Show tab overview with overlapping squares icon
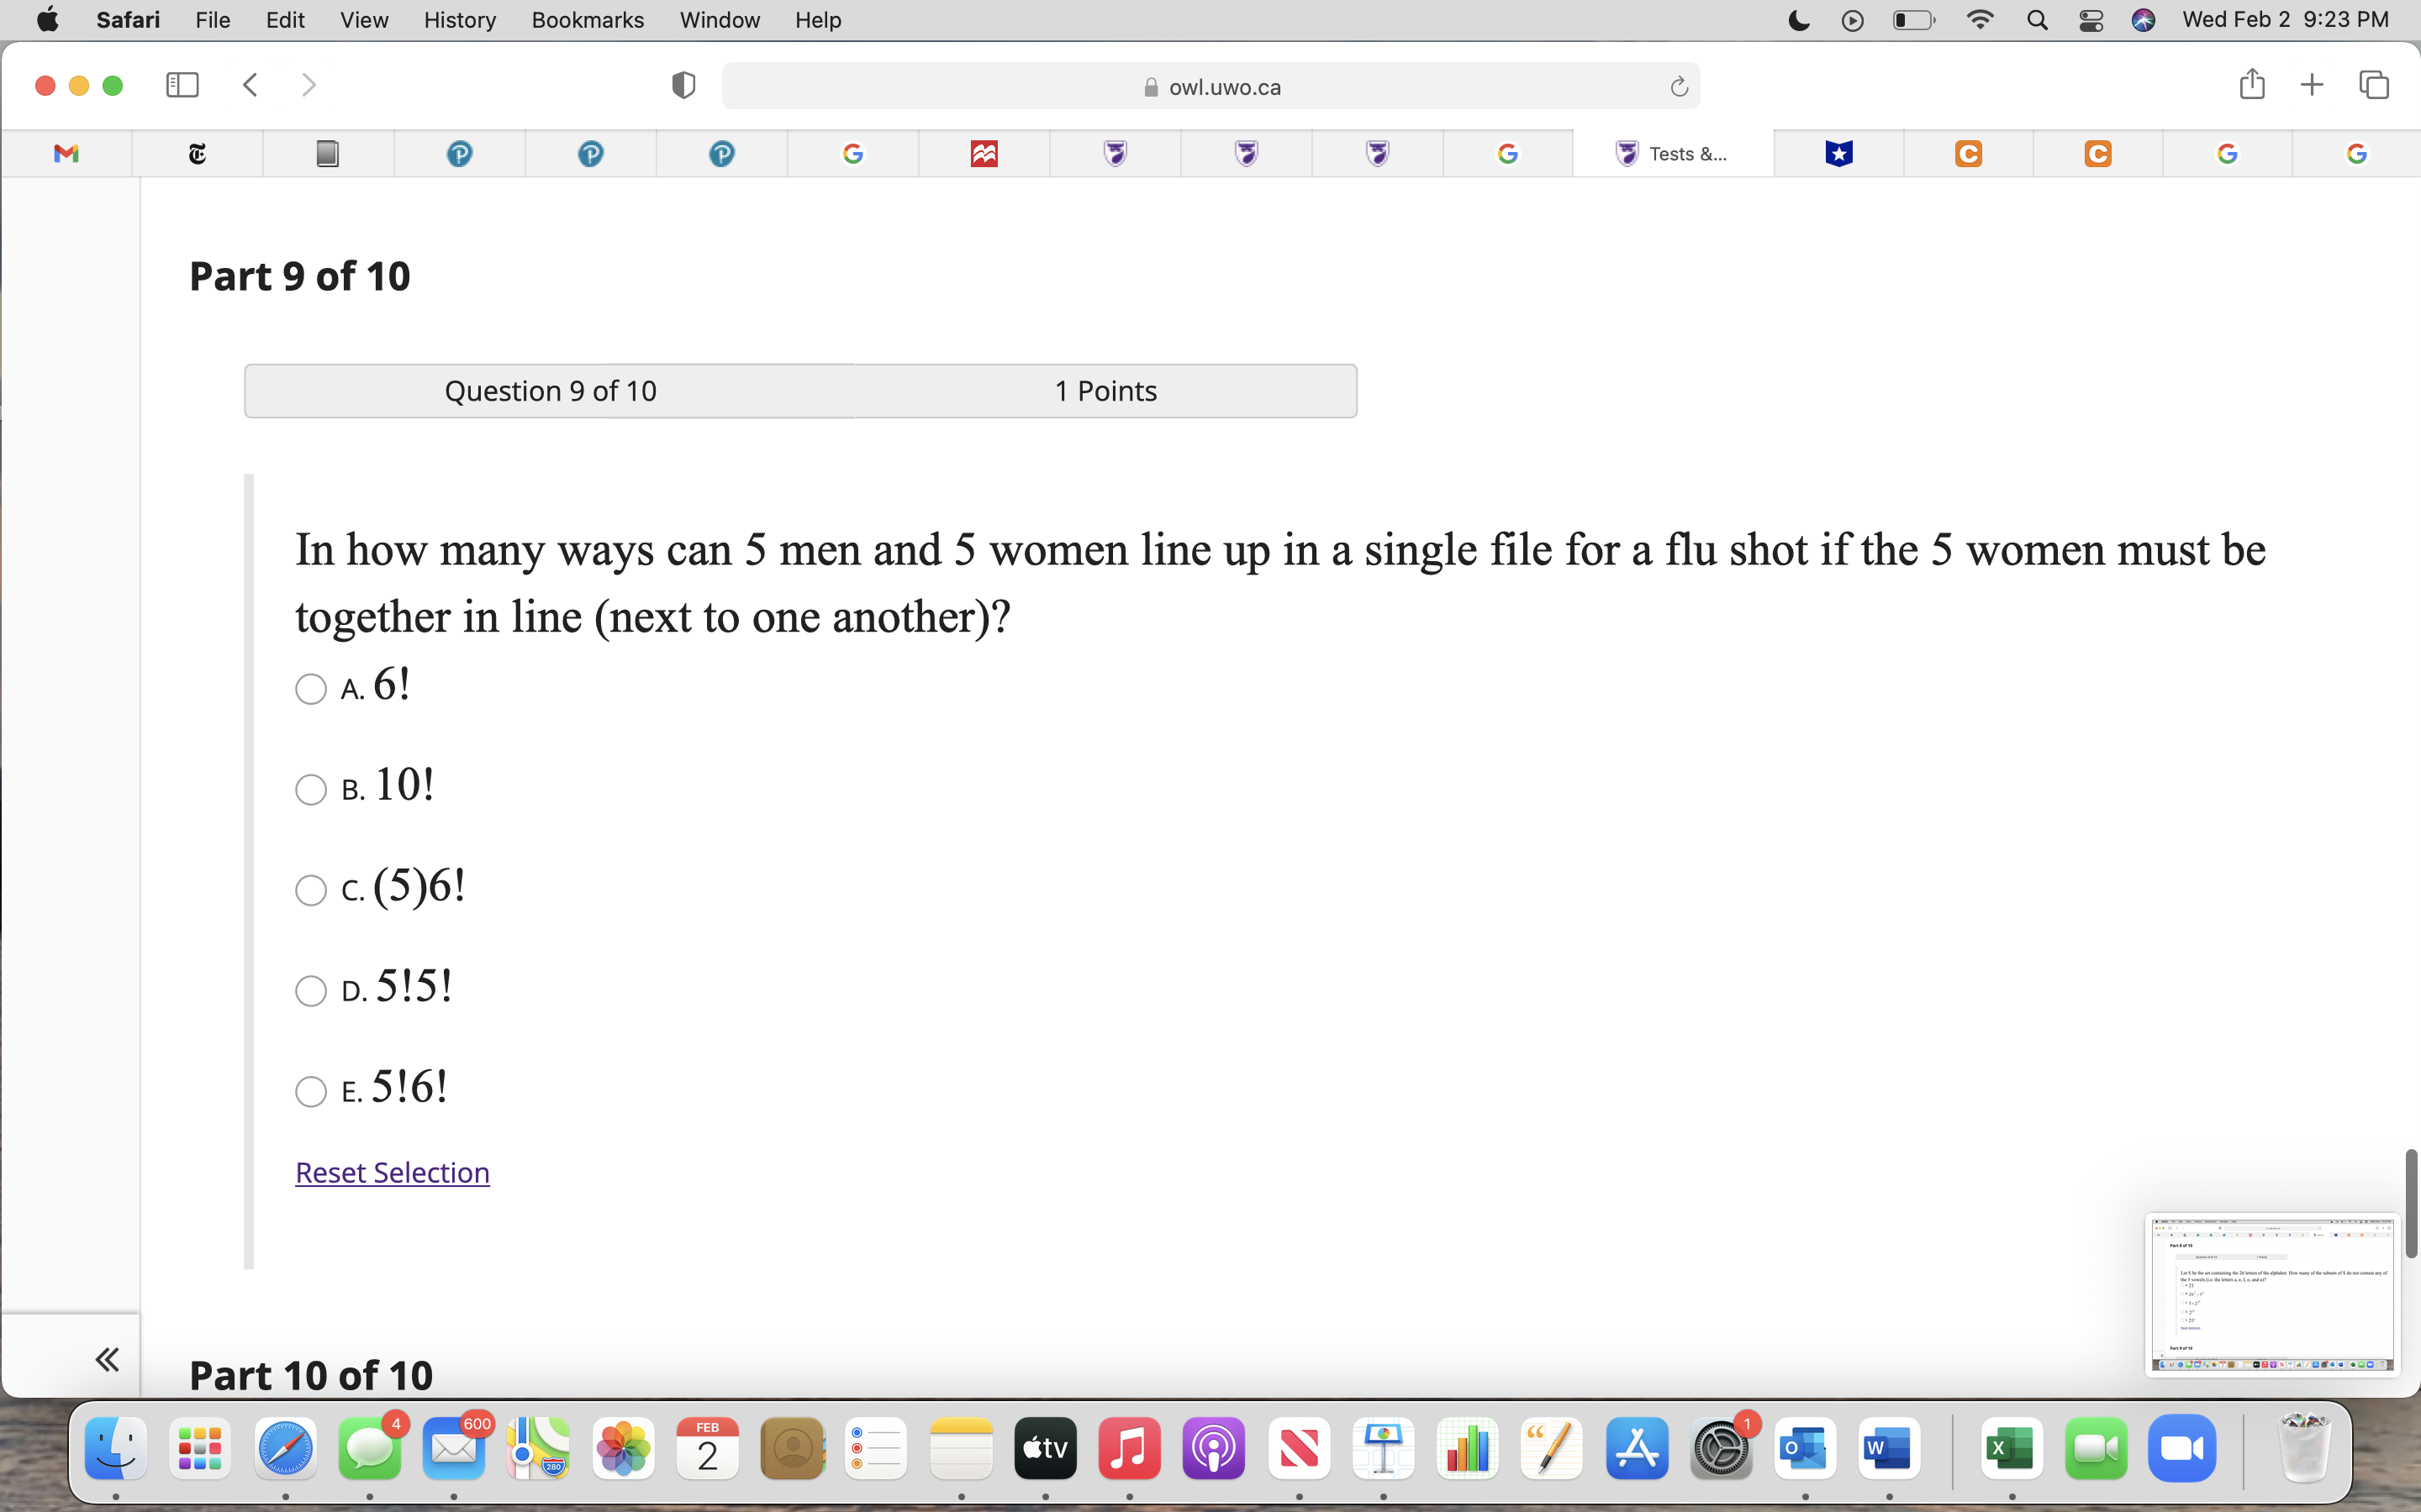This screenshot has width=2421, height=1512. [x=2372, y=85]
